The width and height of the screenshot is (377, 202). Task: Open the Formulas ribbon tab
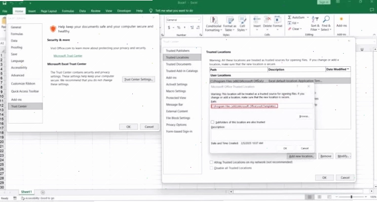68,11
